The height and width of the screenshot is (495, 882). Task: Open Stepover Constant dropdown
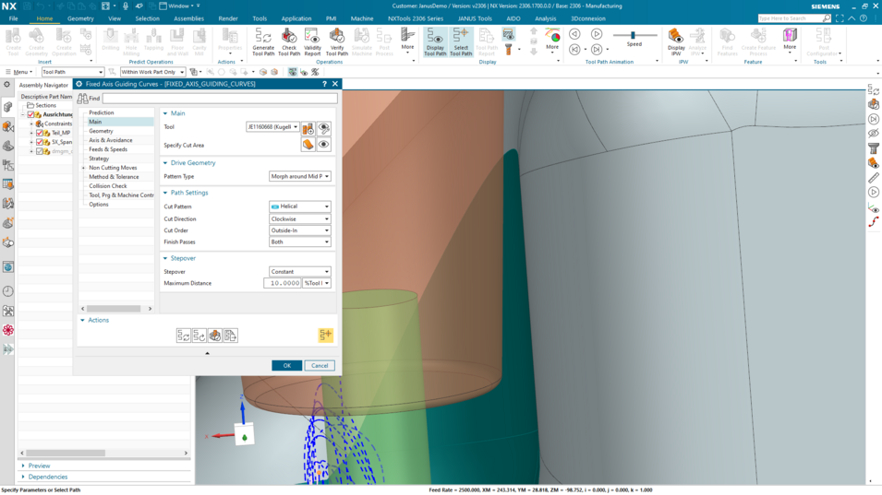(x=300, y=272)
